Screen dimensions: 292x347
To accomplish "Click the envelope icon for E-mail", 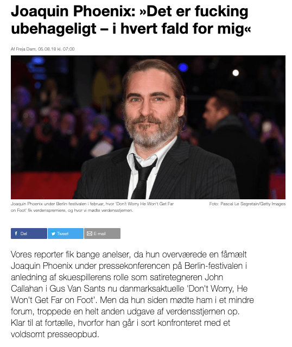I will point(90,234).
